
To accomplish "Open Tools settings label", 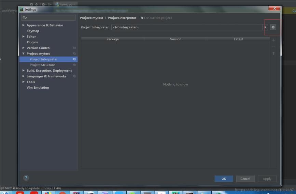I will click(x=31, y=82).
